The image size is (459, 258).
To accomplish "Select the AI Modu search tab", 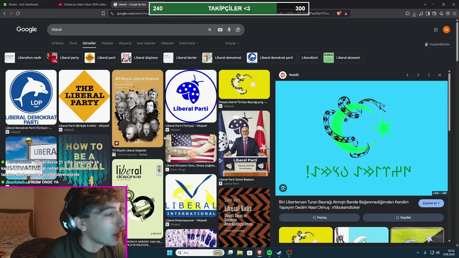I will point(57,43).
